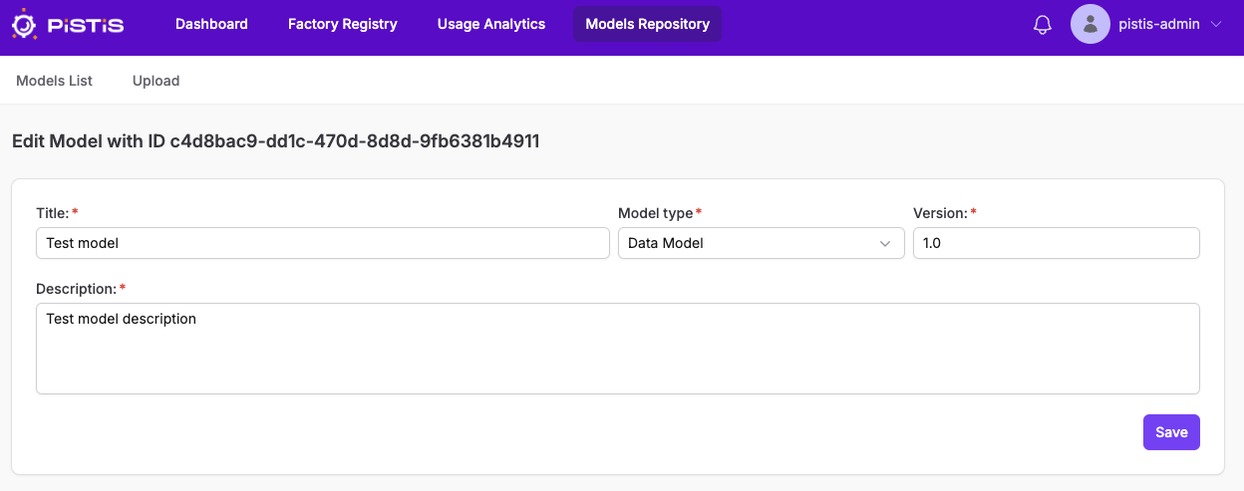Click the PISTIS logo
1244x491 pixels.
[68, 25]
